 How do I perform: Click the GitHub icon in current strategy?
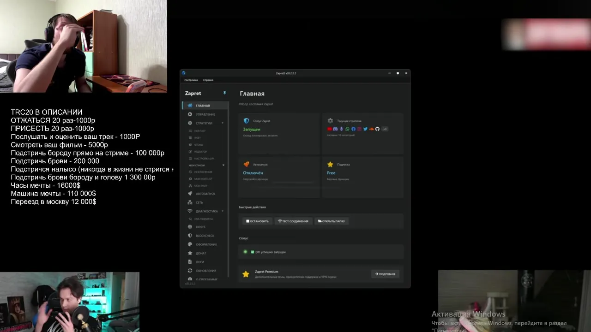coord(377,129)
